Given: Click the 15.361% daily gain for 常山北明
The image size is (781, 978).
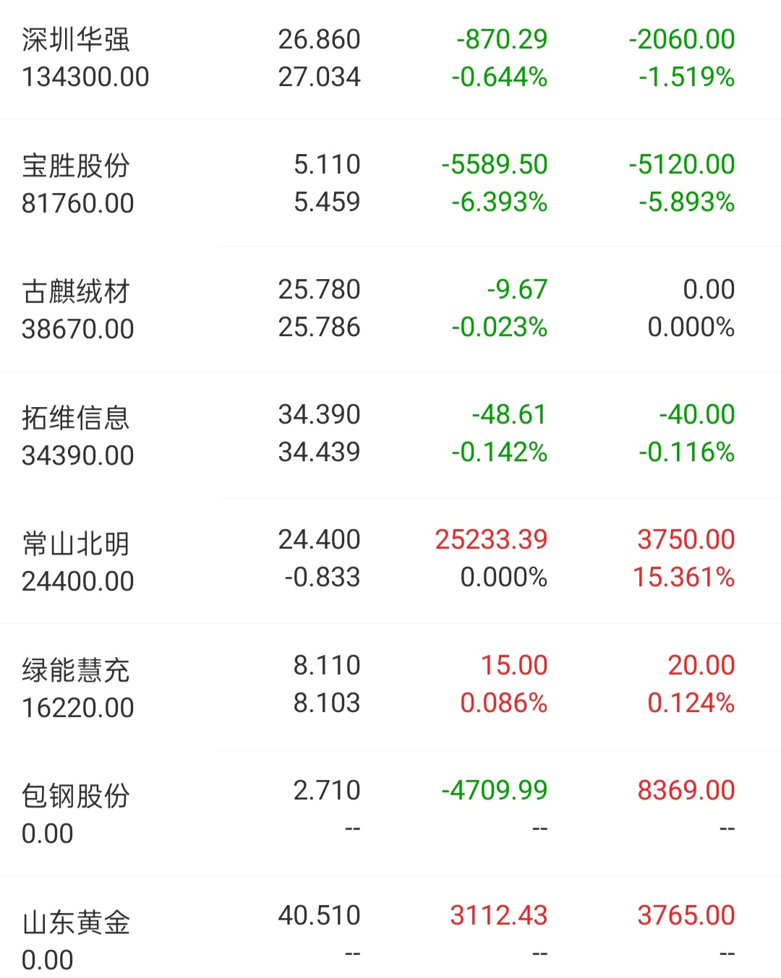Looking at the screenshot, I should (x=683, y=577).
